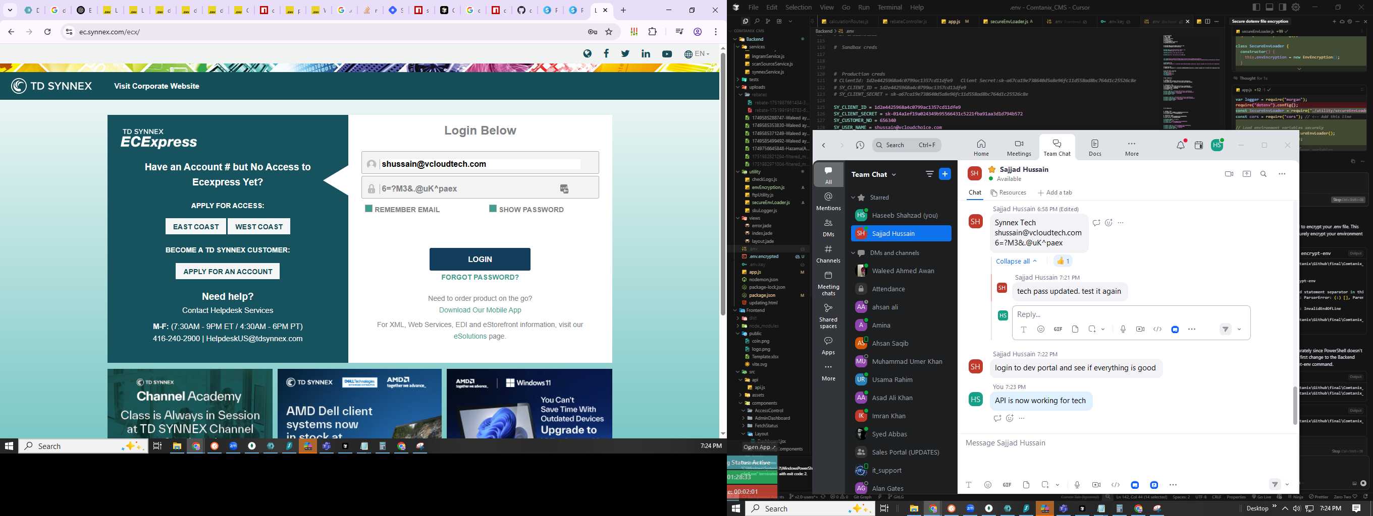1373x516 pixels.
Task: Expand the tests folder in Cursor explorer
Action: click(x=738, y=79)
